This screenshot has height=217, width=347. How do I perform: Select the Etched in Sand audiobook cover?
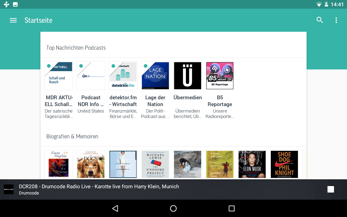coord(188,164)
